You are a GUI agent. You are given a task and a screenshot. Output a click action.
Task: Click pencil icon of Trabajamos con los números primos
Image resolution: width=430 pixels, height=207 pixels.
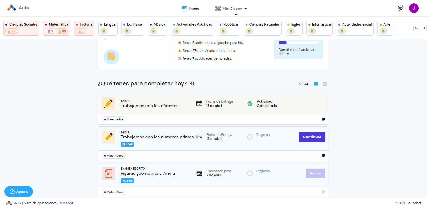[108, 137]
